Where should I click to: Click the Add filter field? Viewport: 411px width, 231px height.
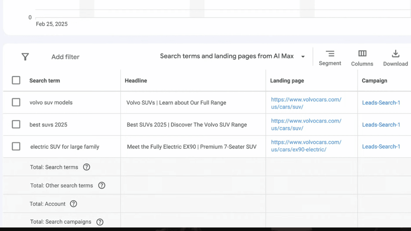[65, 57]
